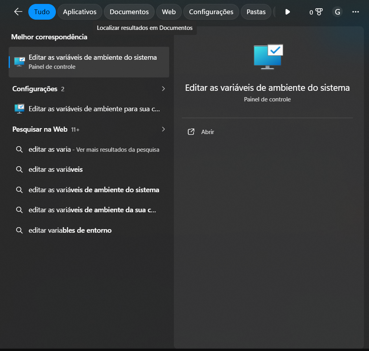
Task: Click the large monitor icon in preview pane
Action: tap(268, 57)
